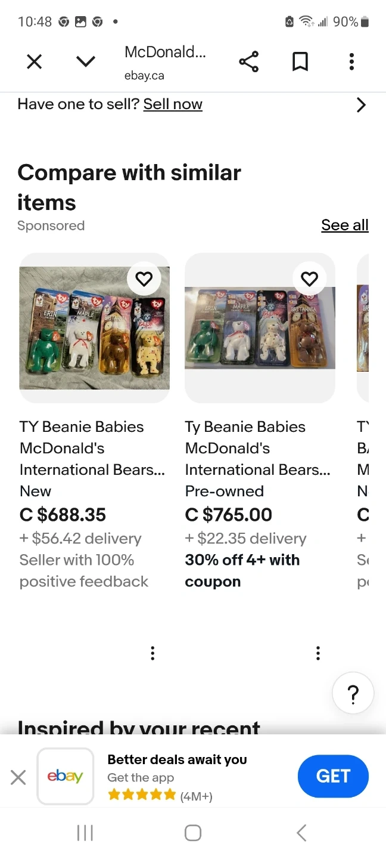Bookmark this page using bookmark icon

[300, 61]
